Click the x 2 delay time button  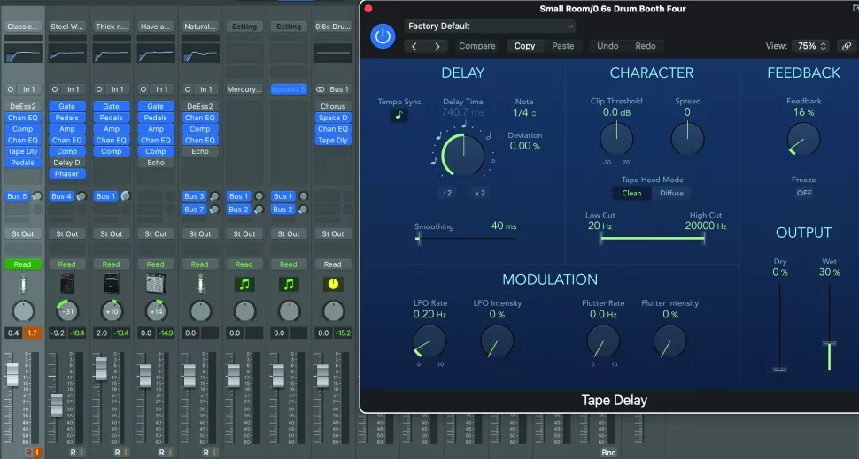click(480, 193)
